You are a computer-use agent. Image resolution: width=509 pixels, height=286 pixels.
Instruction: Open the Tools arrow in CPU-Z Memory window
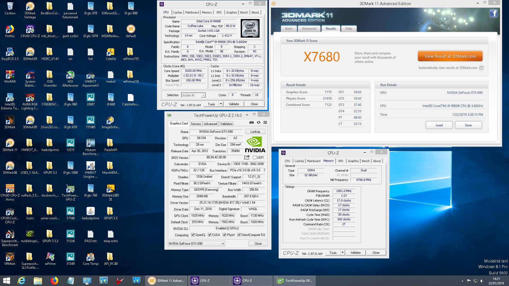tap(342, 253)
